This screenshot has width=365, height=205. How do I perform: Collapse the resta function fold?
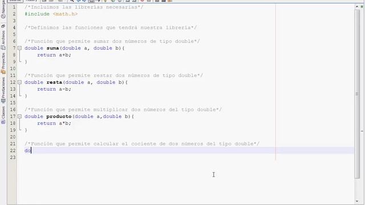[x=20, y=82]
